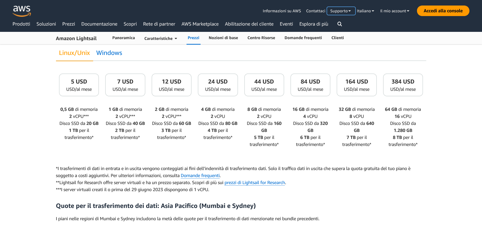Expand the Caratteristiche submenu
This screenshot has height=229, width=482.
(161, 38)
